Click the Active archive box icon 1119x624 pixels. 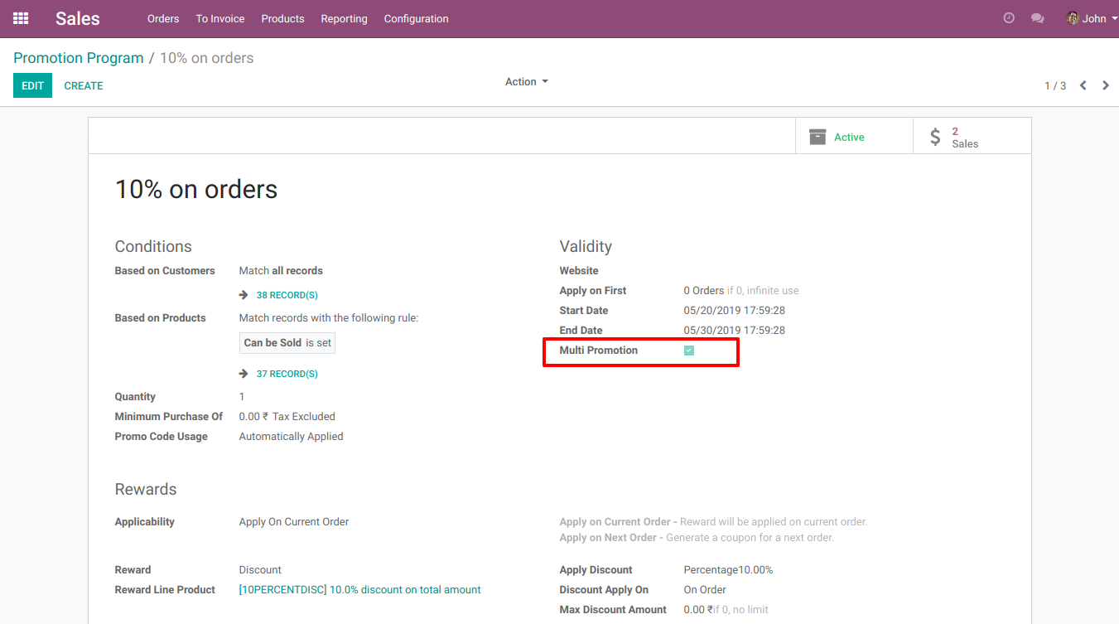[818, 137]
